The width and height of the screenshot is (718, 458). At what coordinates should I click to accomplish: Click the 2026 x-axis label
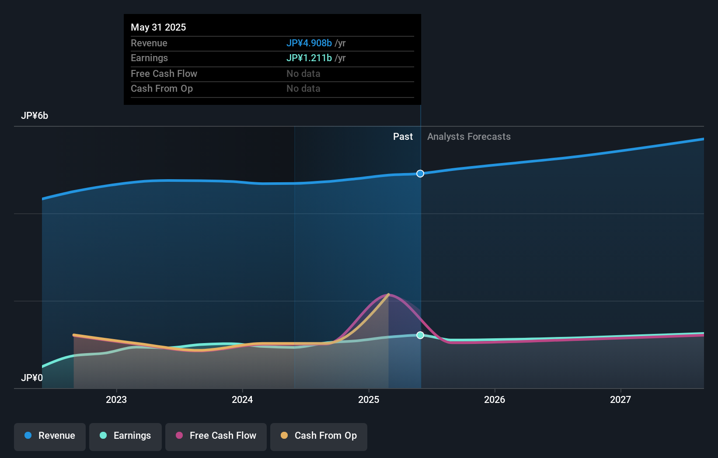[x=495, y=399]
